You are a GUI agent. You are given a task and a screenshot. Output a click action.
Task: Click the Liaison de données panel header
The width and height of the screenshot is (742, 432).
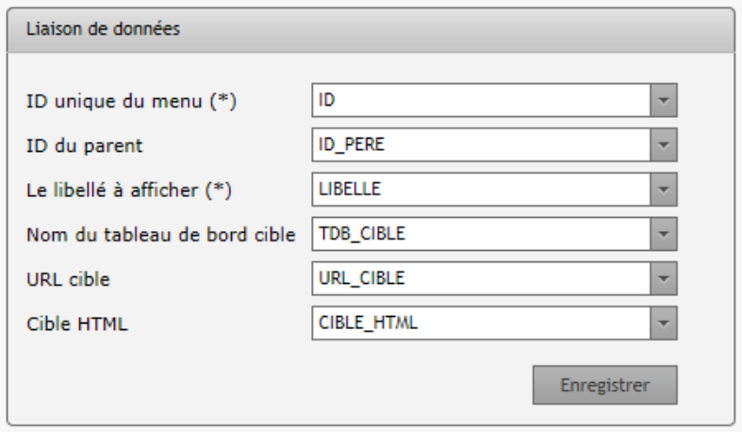click(371, 29)
